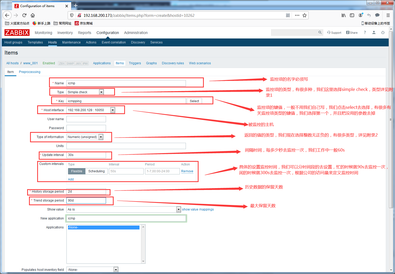Bookmark this page with the star
Image resolution: width=395 pixels, height=274 pixels.
[x=305, y=15]
